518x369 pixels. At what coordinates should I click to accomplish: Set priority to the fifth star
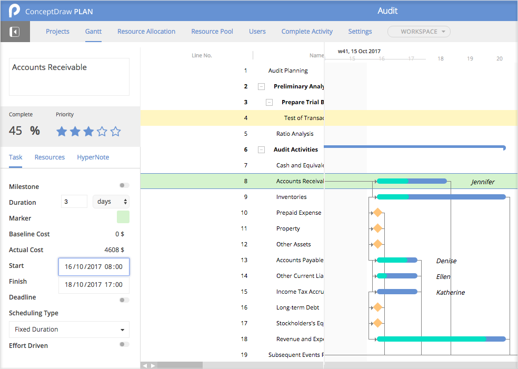pyautogui.click(x=116, y=132)
